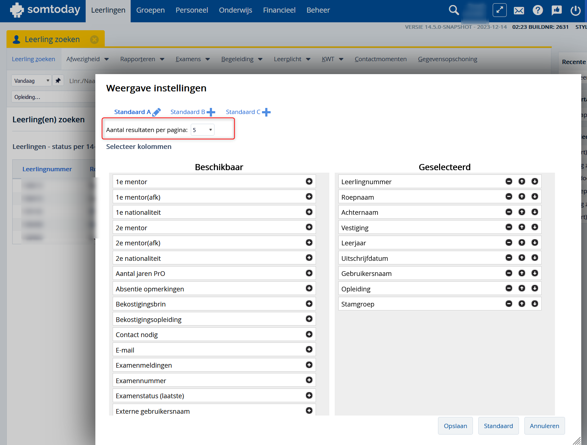Open Aantal resultaten per pagina dropdown
Screen dimensions: 587x445
click(x=203, y=130)
